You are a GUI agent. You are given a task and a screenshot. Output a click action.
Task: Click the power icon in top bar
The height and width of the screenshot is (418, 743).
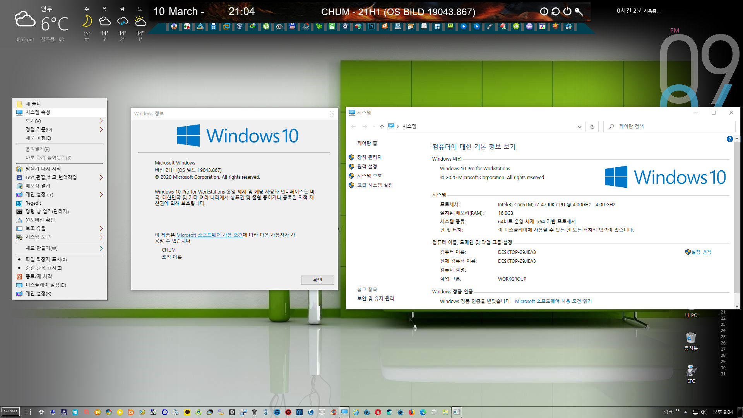click(x=567, y=11)
